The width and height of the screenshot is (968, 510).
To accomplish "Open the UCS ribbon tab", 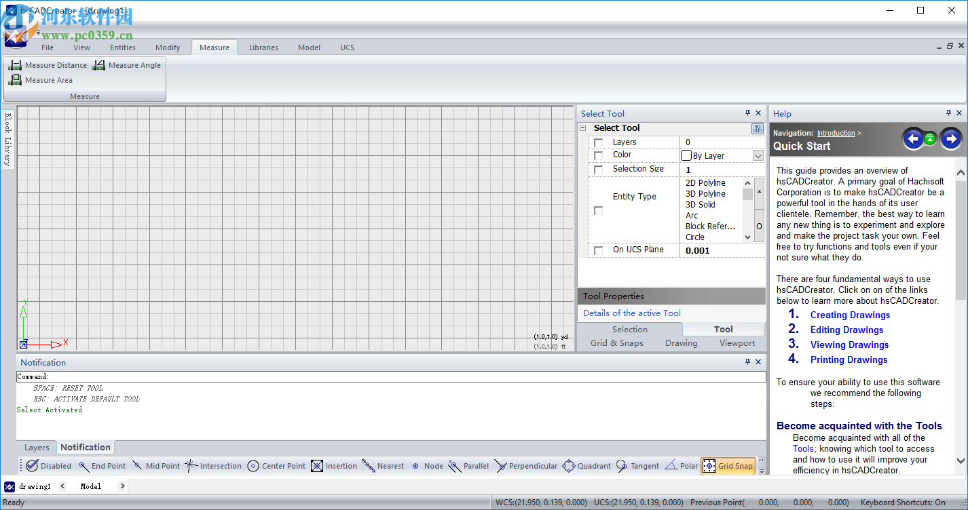I will [x=347, y=47].
